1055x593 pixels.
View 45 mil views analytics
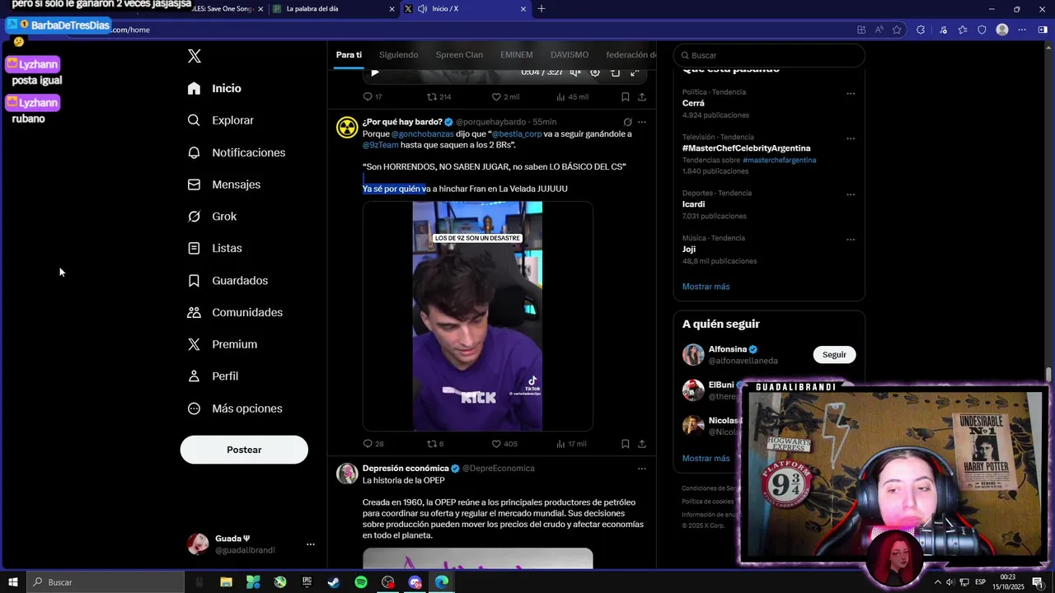(x=572, y=97)
